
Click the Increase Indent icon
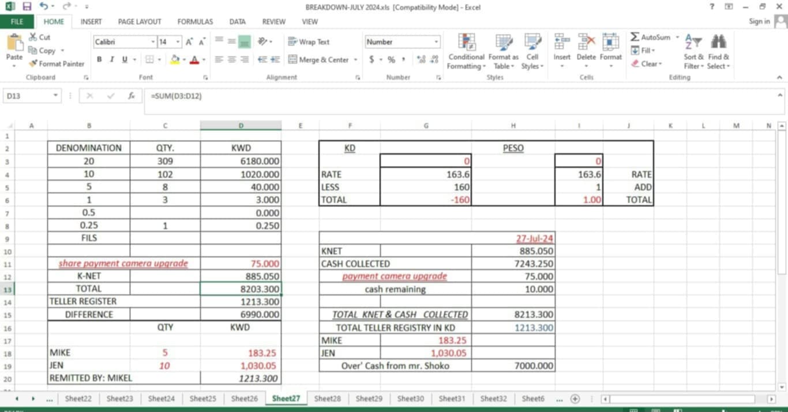click(275, 59)
